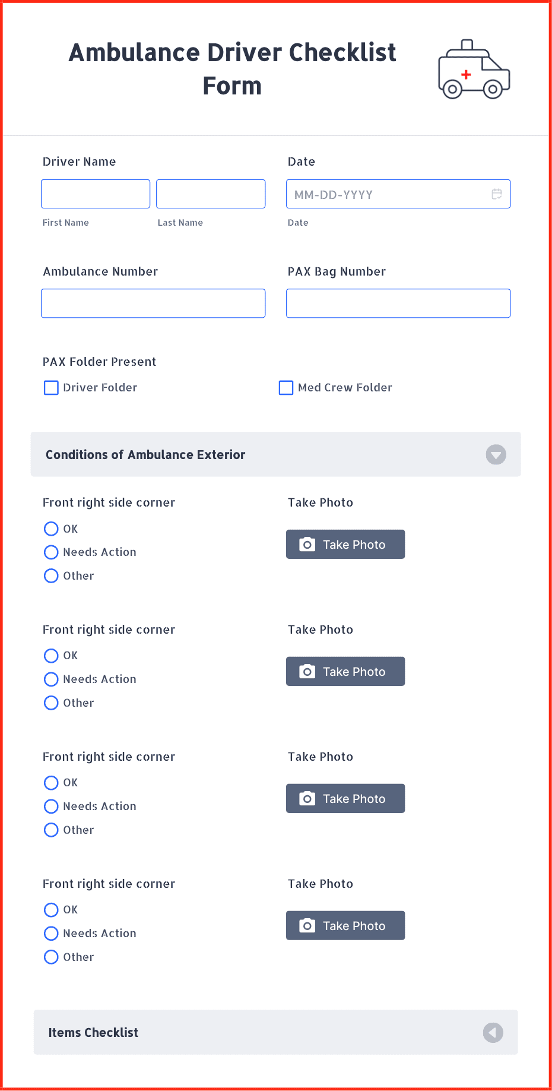Image resolution: width=552 pixels, height=1091 pixels.
Task: Open the date picker for MM-DD-YYYY
Action: 398,194
